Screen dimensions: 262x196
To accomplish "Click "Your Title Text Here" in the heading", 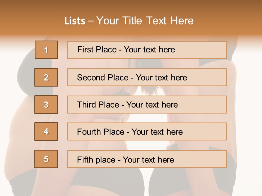I will coord(145,21).
